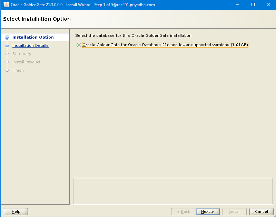Click the empty message pane above the buttons
The width and height of the screenshot is (276, 217).
coord(173,191)
